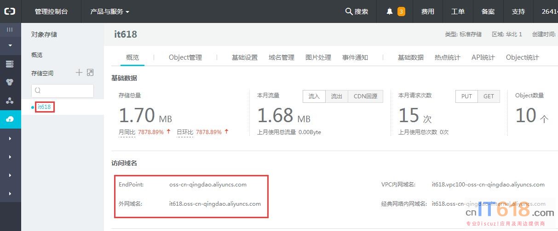The image size is (558, 231).
Task: Click the search magnifier in top bar
Action: [349, 11]
